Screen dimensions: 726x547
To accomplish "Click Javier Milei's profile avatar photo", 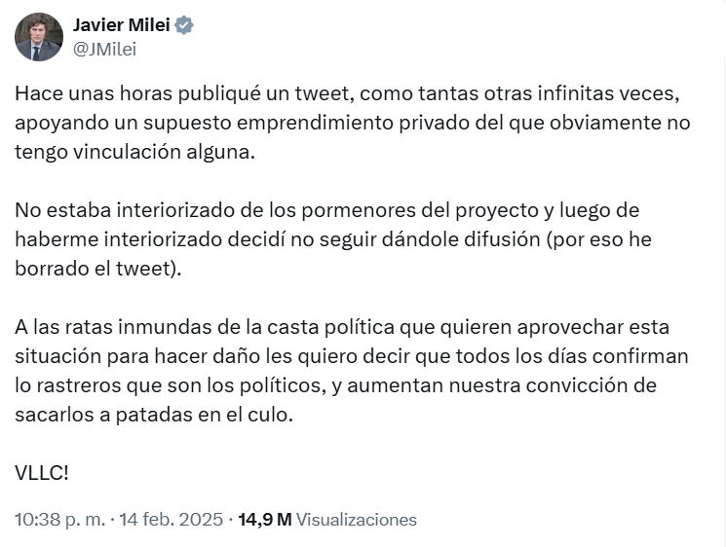I will (x=38, y=37).
